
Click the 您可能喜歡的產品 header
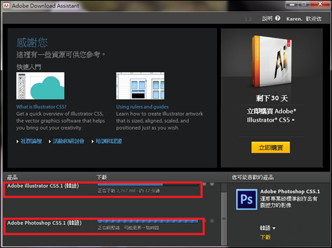pos(253,177)
